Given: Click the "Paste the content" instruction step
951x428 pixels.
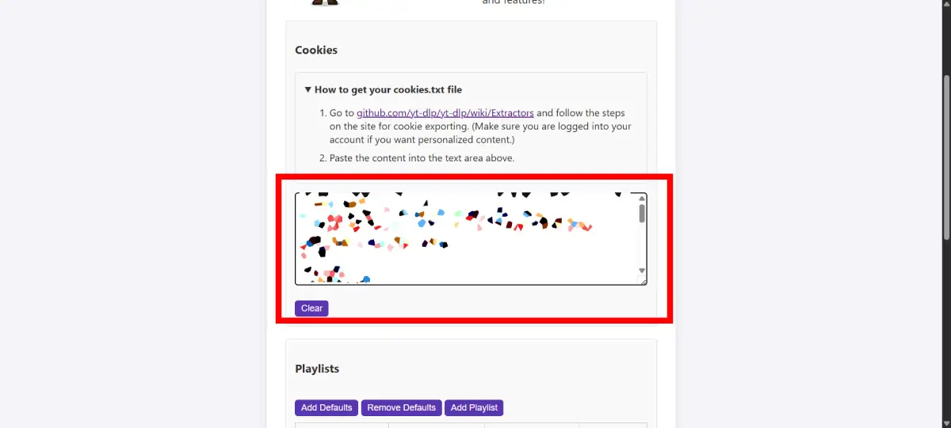Looking at the screenshot, I should [x=422, y=158].
